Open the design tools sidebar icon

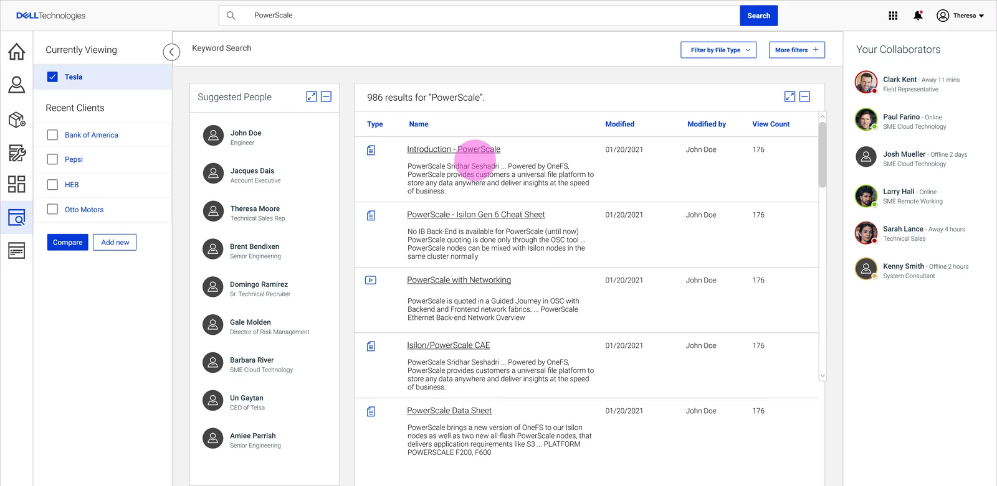coord(17,152)
